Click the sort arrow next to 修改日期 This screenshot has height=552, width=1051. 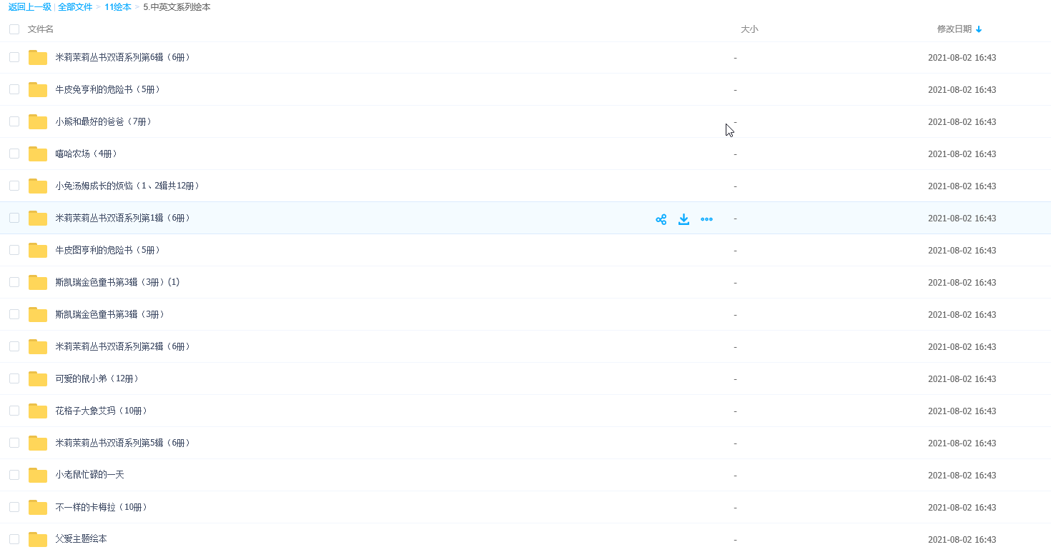point(979,29)
